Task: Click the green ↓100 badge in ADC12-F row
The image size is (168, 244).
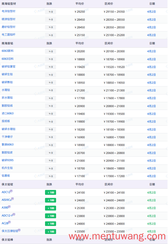Action: point(51,216)
